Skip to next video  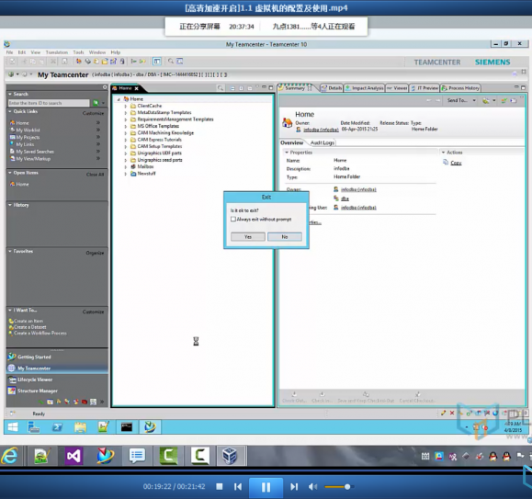coord(294,486)
